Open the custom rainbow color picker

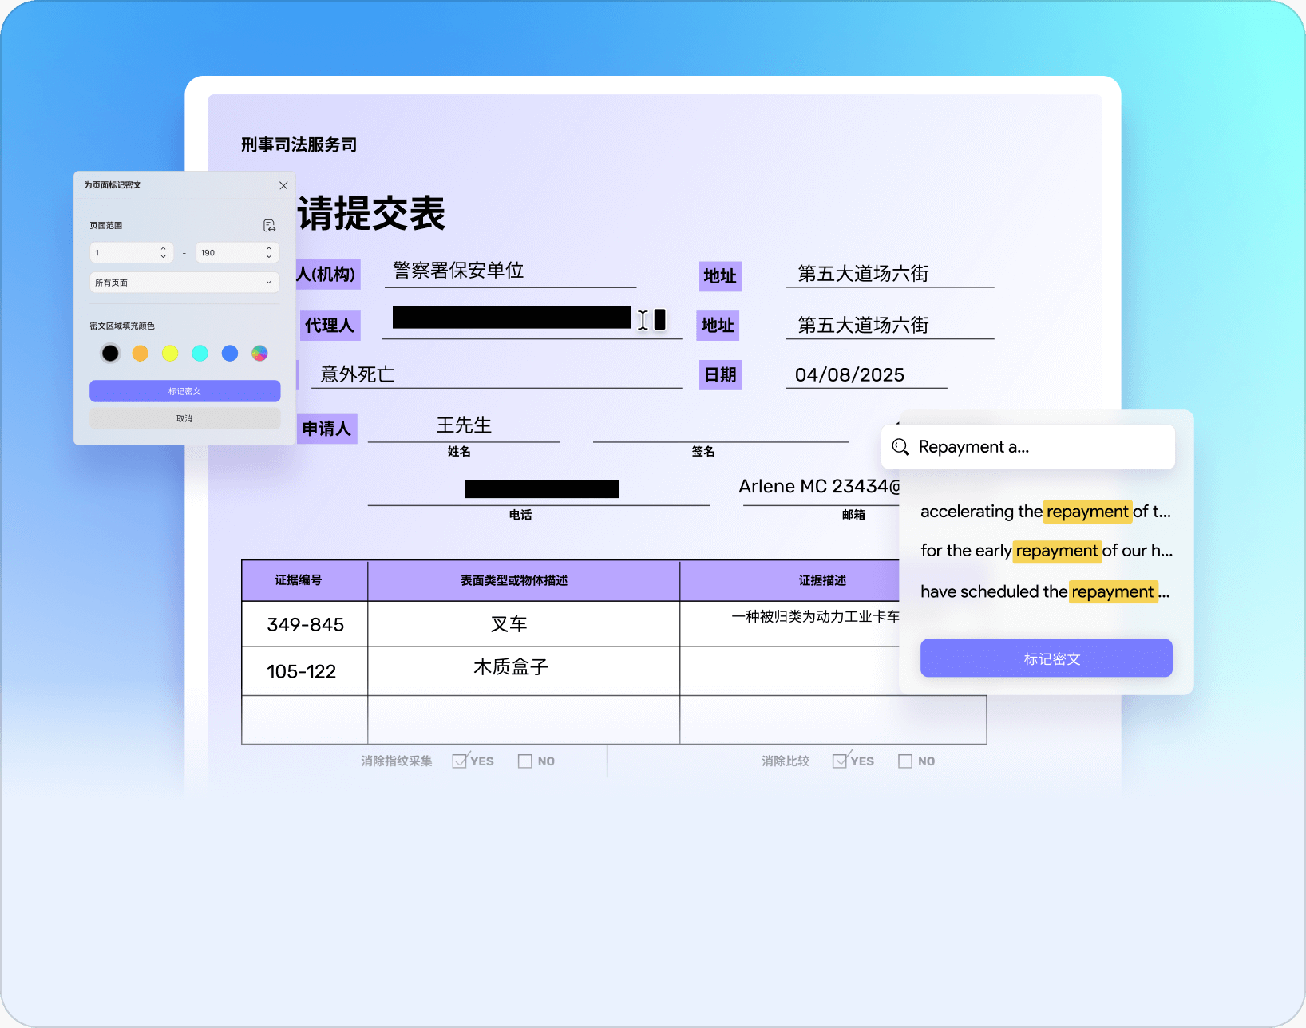tap(259, 354)
